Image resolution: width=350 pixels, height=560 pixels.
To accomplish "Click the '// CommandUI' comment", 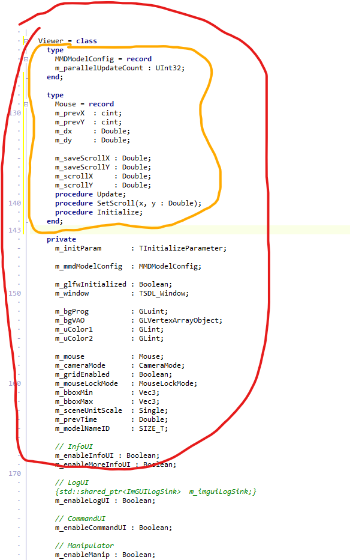I will pyautogui.click(x=80, y=519).
